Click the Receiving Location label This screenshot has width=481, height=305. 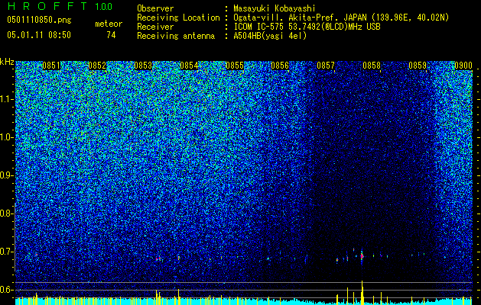pyautogui.click(x=178, y=18)
